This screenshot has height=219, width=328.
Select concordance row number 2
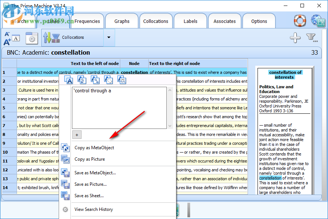tap(10, 81)
